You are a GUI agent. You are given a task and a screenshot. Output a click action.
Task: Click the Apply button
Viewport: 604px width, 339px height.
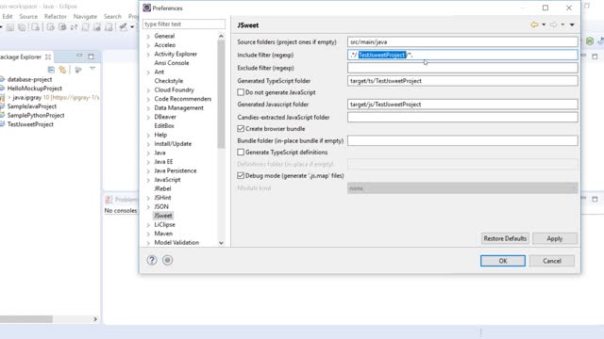555,238
